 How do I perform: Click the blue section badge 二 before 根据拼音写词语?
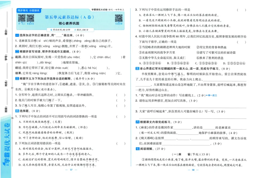click(17, 51)
